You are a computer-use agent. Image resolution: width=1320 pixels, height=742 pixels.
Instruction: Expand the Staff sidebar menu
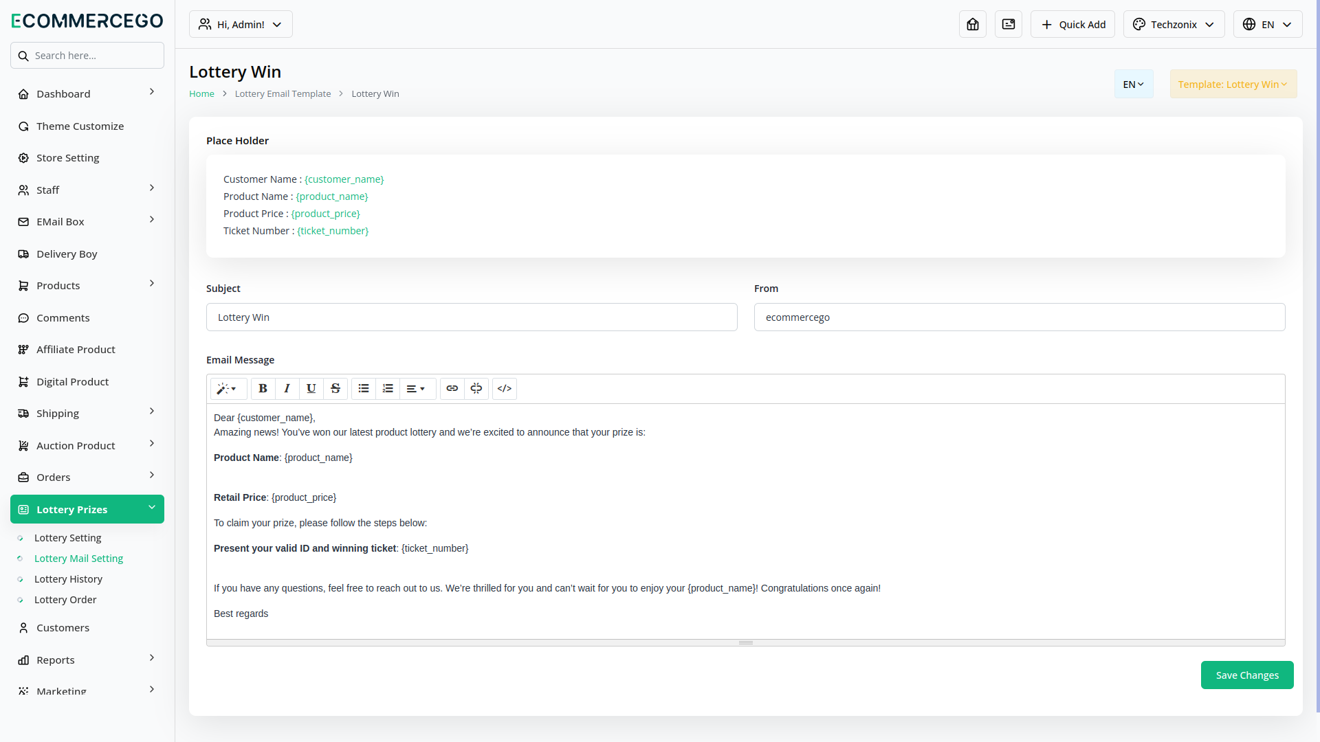click(x=87, y=190)
